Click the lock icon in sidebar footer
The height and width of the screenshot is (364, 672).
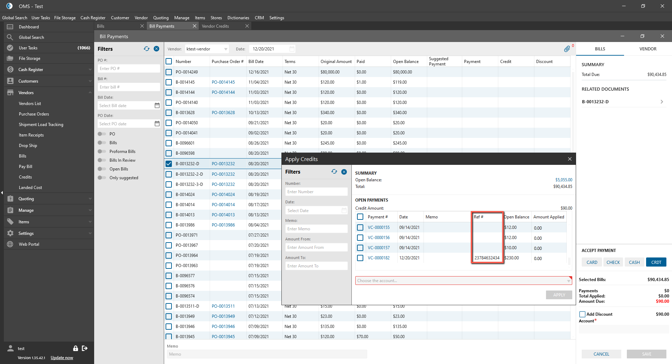click(75, 348)
